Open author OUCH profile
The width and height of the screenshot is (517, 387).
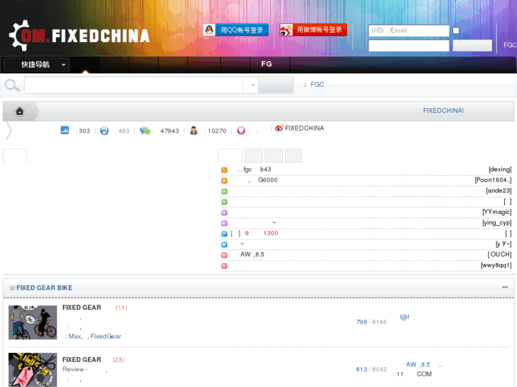[x=499, y=255]
